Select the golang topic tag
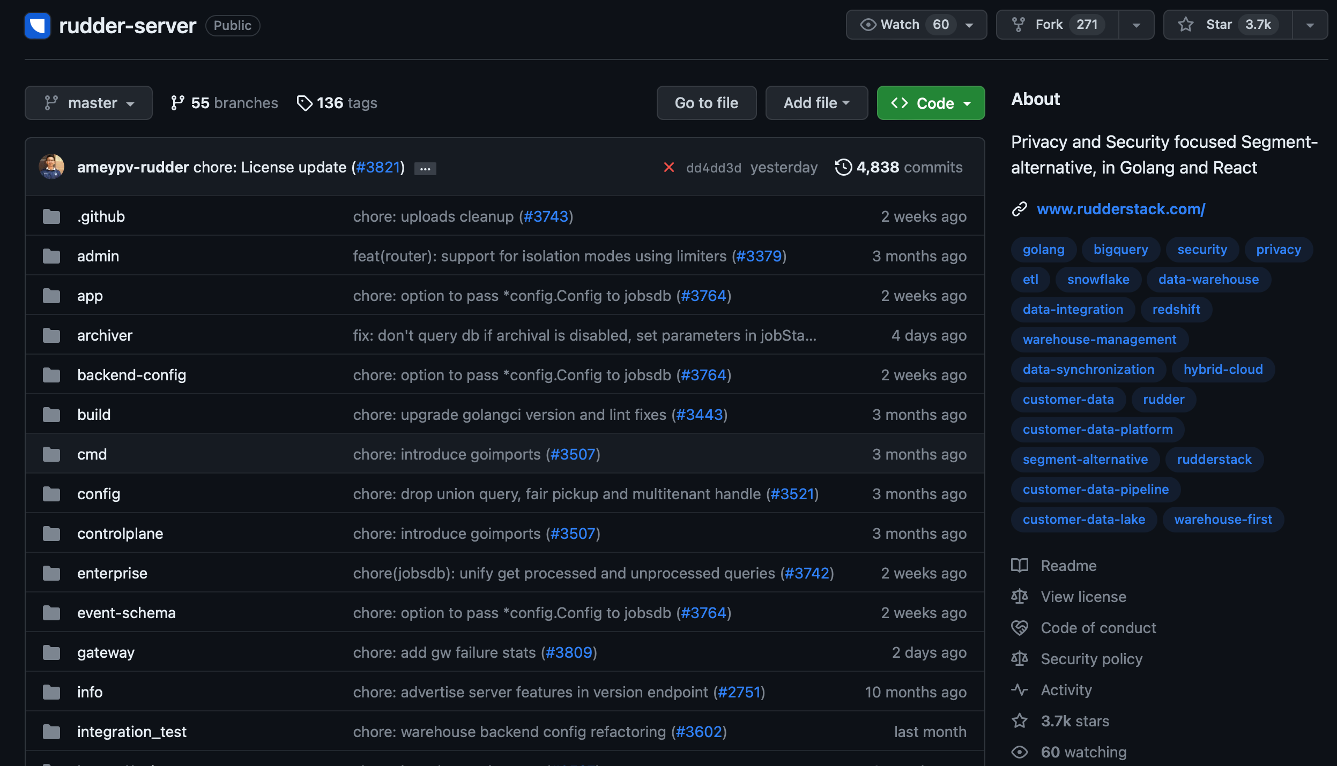1337x766 pixels. click(1043, 250)
